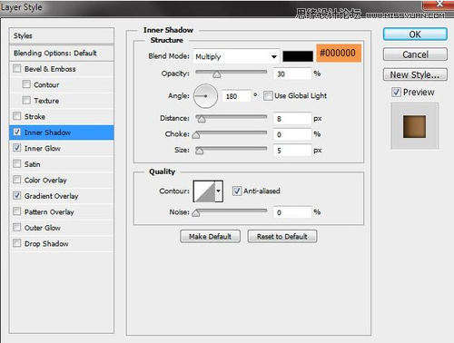The height and width of the screenshot is (343, 454).
Task: Enable the Drop Shadow checkbox
Action: click(x=17, y=243)
